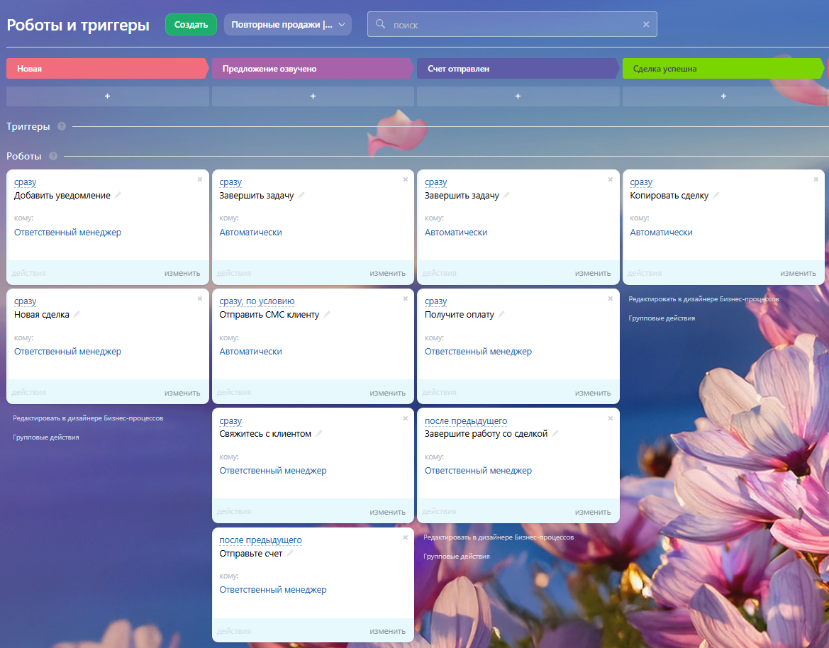
Task: Click the help icon next to Триггеры
Action: (62, 126)
